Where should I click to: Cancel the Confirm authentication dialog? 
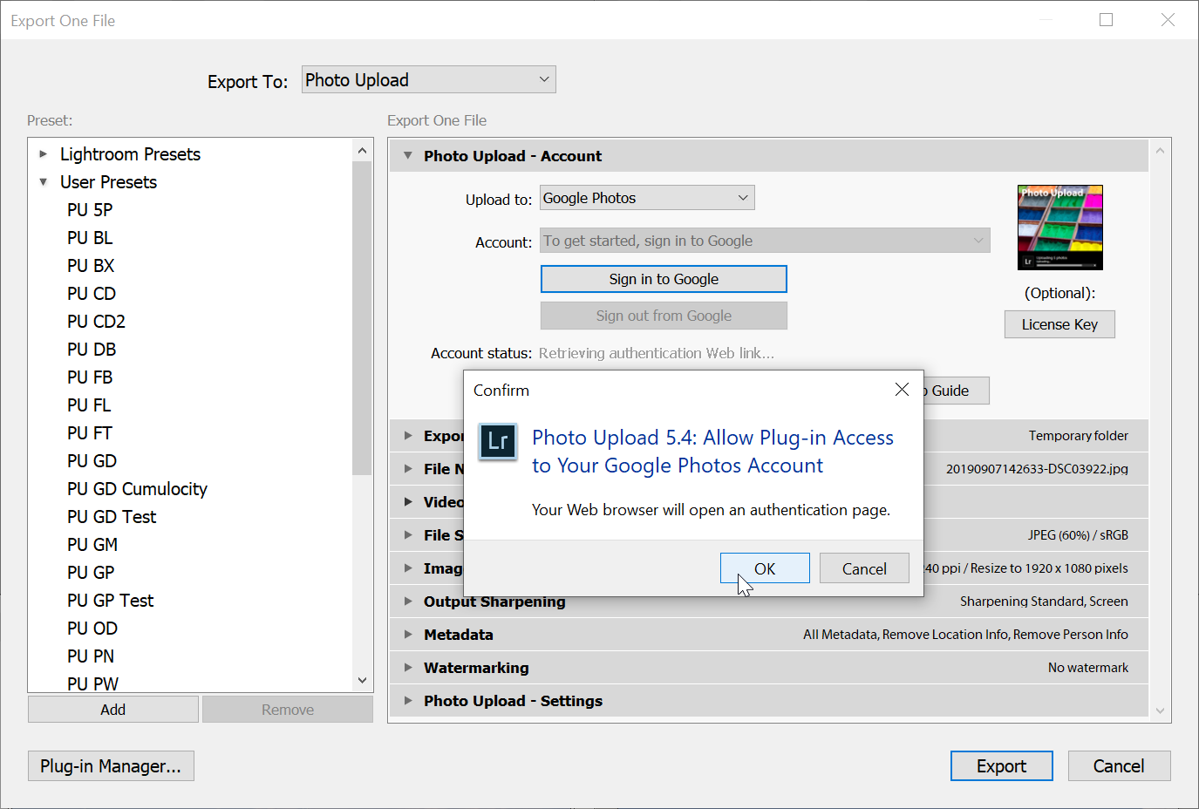tap(863, 568)
